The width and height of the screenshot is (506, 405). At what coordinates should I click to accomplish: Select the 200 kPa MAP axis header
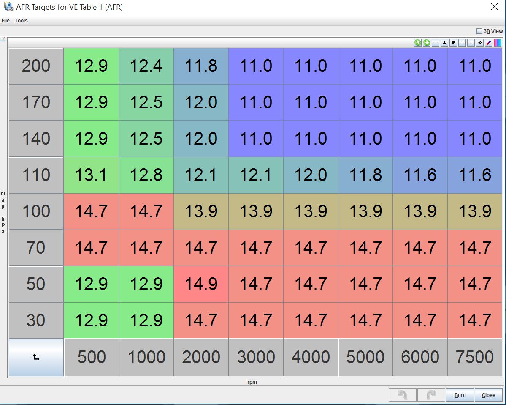pos(36,66)
